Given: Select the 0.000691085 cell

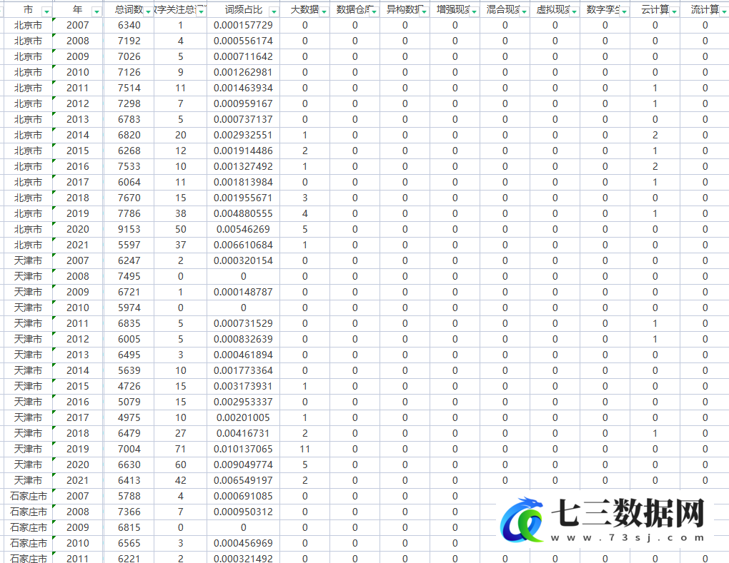Looking at the screenshot, I should (243, 496).
